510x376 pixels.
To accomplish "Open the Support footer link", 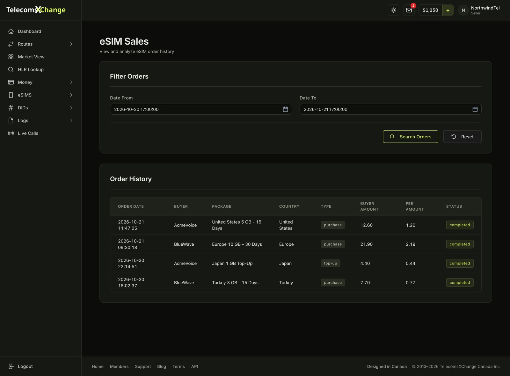I will tap(143, 366).
